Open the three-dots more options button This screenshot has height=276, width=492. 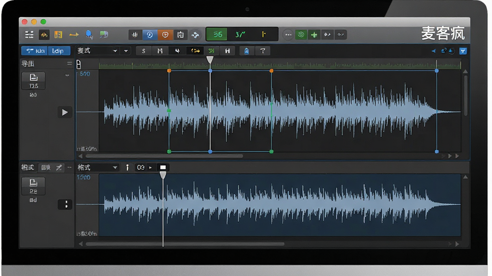pyautogui.click(x=288, y=34)
